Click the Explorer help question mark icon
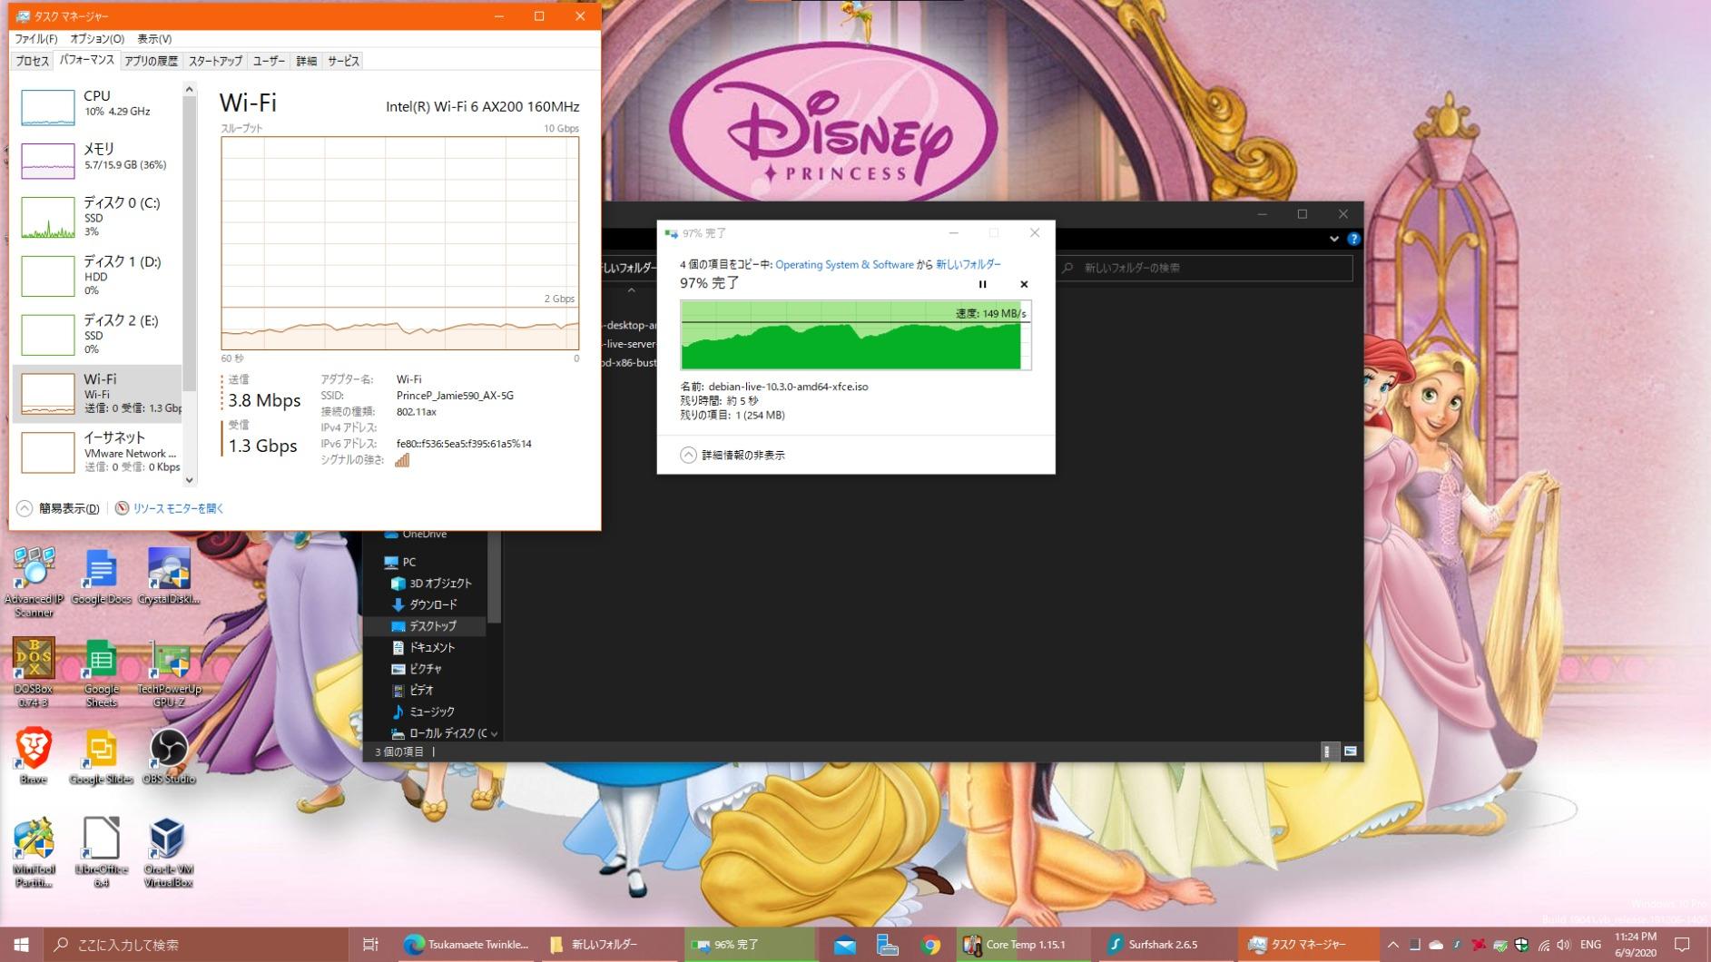1711x962 pixels. coord(1353,240)
